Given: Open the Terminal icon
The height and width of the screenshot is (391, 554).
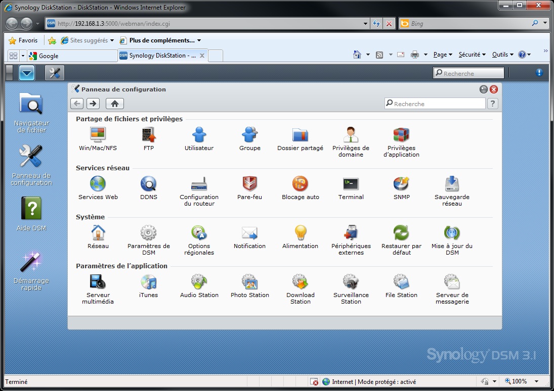Looking at the screenshot, I should 351,183.
